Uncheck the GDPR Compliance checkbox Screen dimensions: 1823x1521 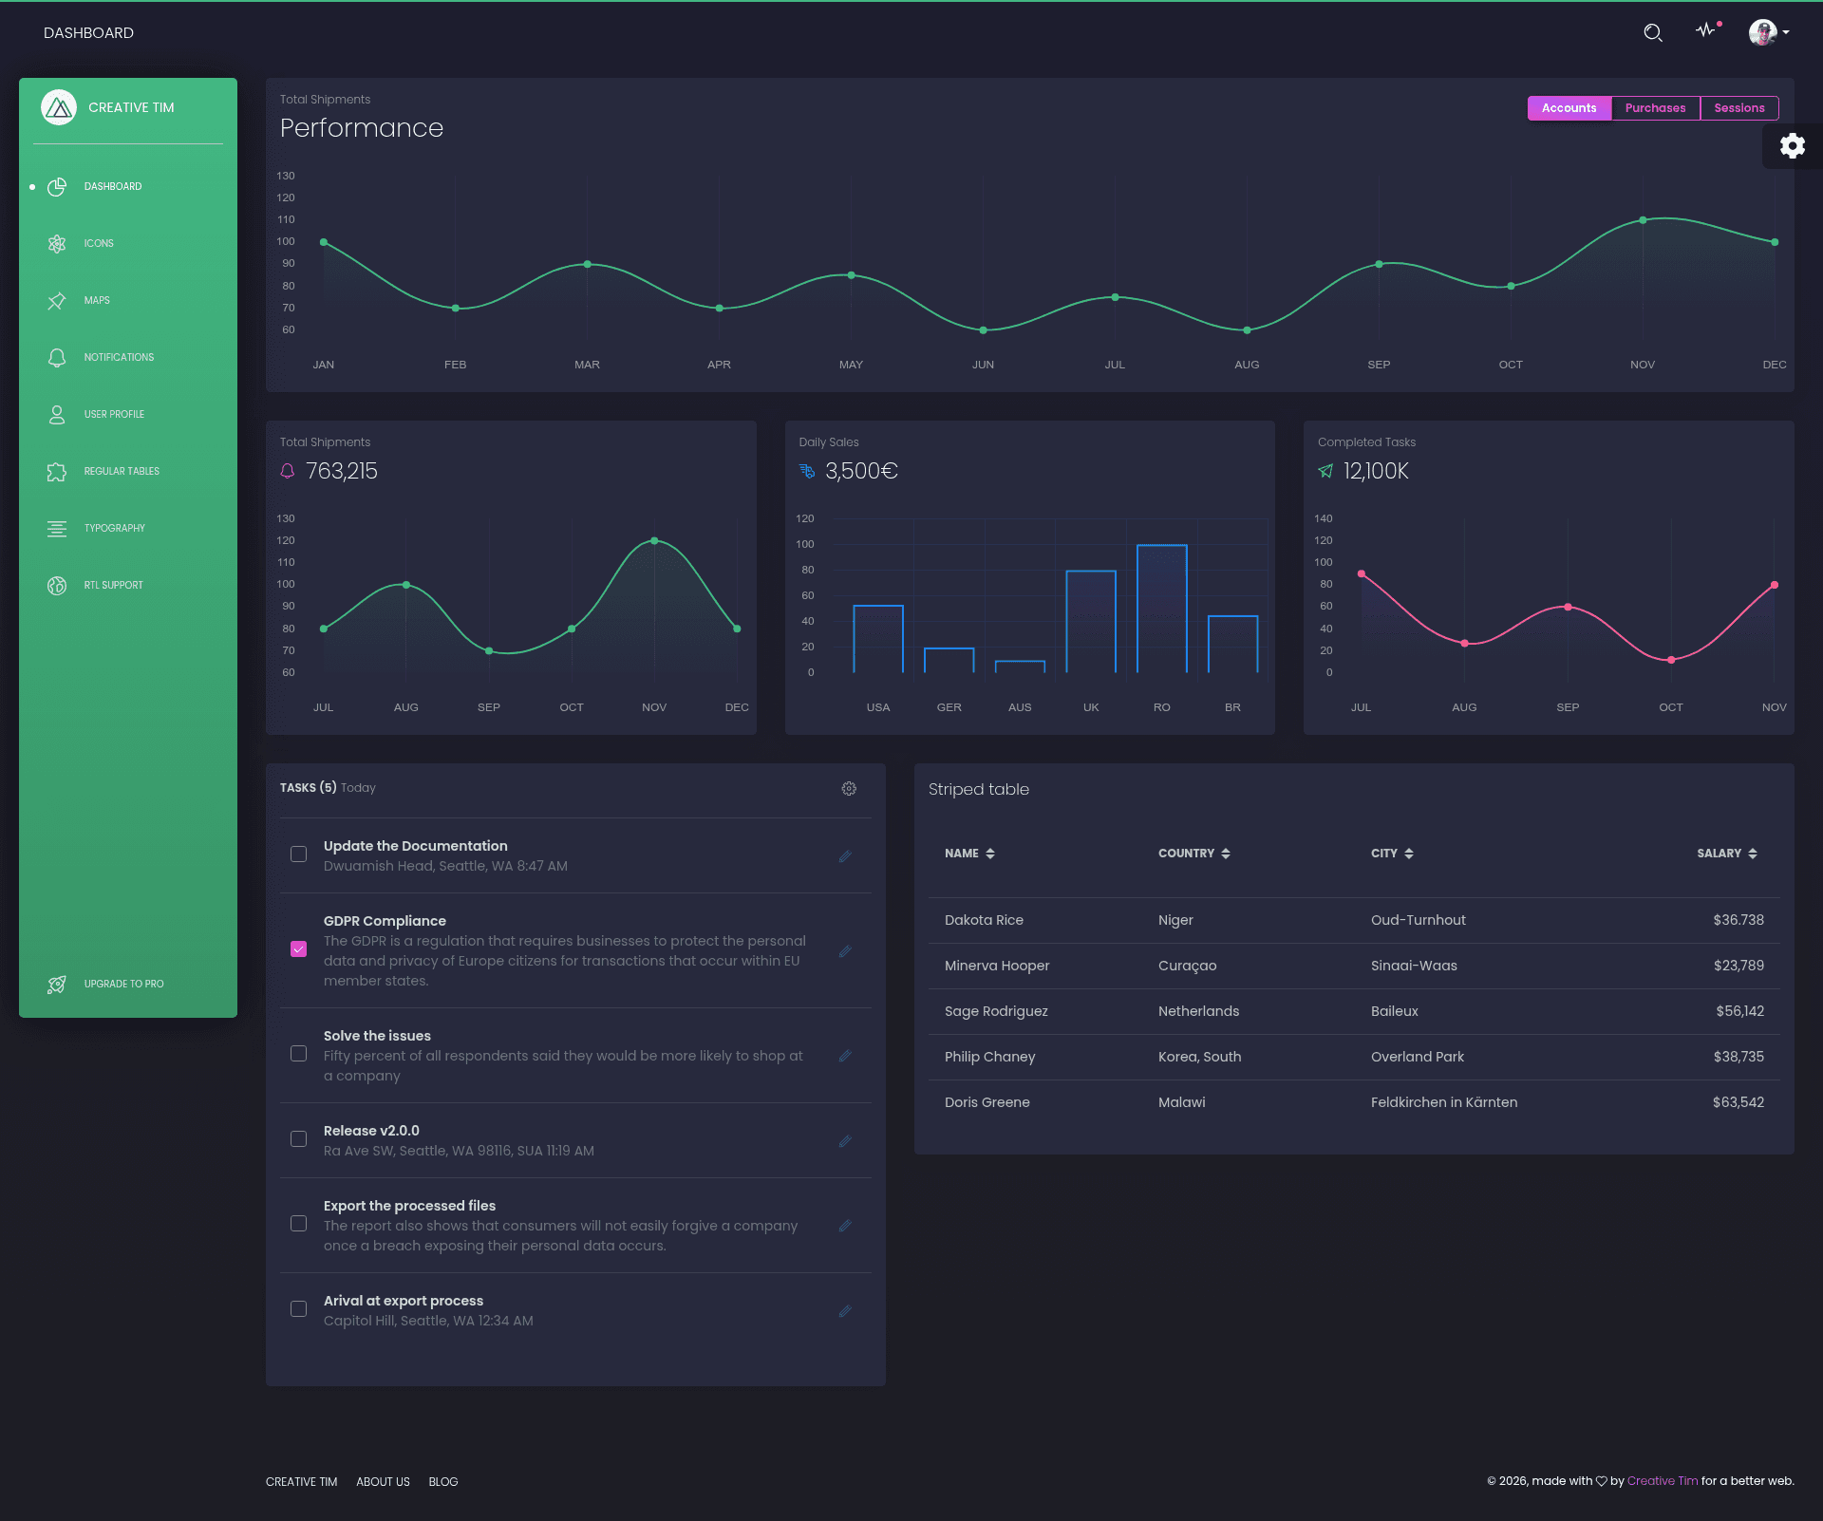298,949
